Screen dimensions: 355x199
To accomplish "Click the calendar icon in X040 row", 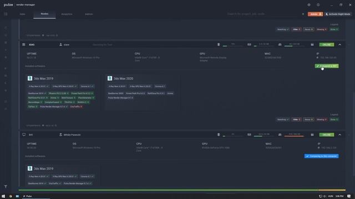I will coord(312,45).
